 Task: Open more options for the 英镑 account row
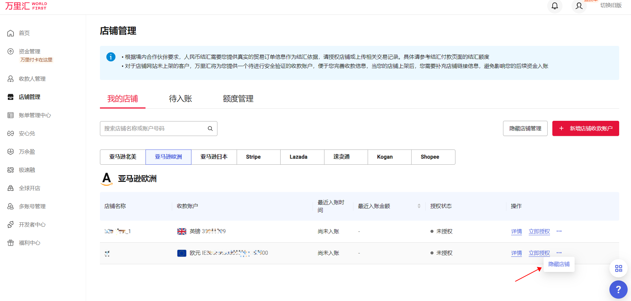[x=559, y=231]
